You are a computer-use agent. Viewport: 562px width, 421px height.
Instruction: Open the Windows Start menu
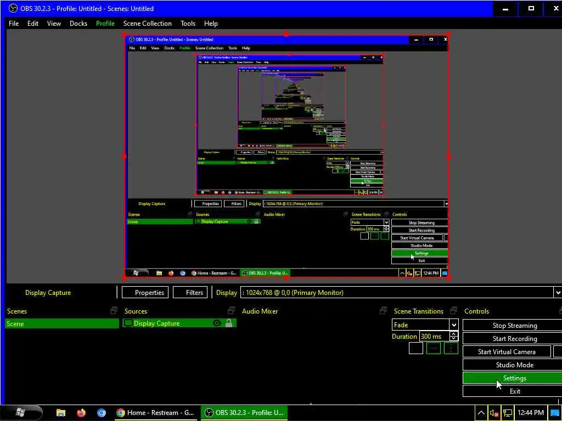(x=21, y=412)
